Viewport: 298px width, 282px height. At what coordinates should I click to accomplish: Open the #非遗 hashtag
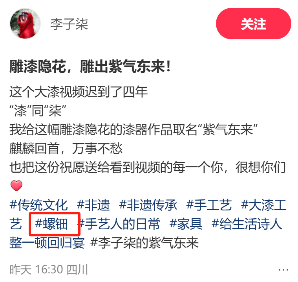[93, 205]
